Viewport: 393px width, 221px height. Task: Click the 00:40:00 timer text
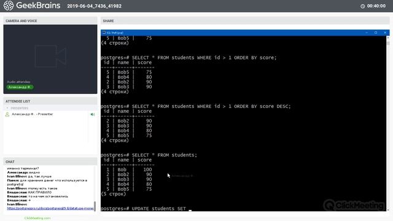click(376, 6)
